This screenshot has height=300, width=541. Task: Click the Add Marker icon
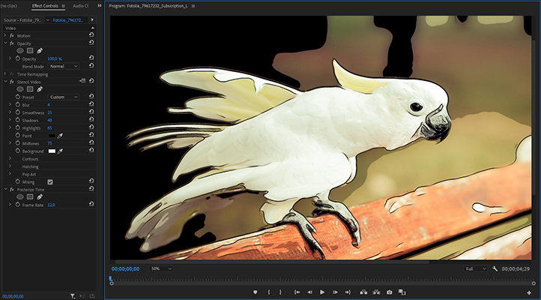(x=255, y=292)
